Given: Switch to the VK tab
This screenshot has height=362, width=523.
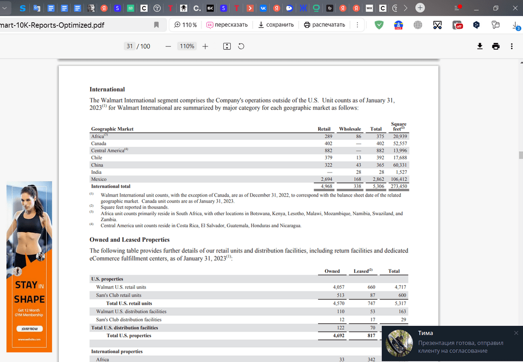Looking at the screenshot, I should (x=263, y=8).
